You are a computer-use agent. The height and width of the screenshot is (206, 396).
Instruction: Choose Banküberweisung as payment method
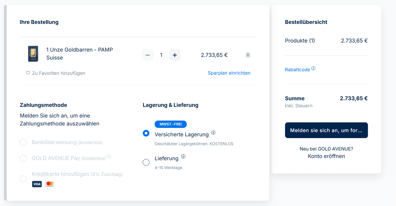(x=23, y=142)
